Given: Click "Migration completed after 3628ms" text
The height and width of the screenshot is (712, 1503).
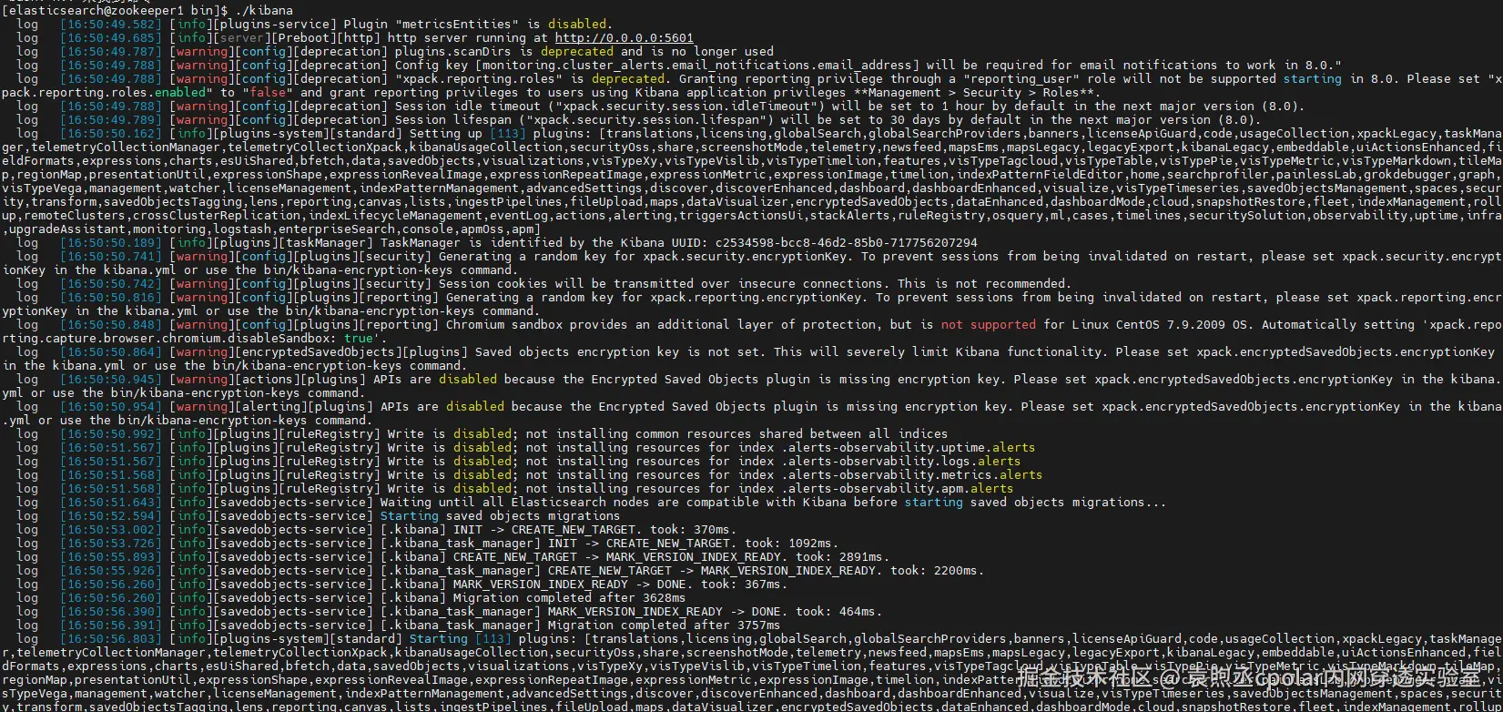Looking at the screenshot, I should click(x=570, y=597).
